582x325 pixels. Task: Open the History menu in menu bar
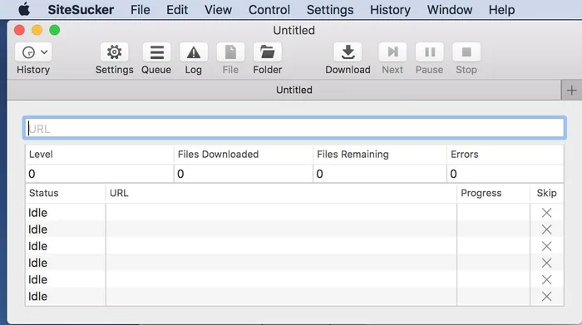click(x=390, y=10)
